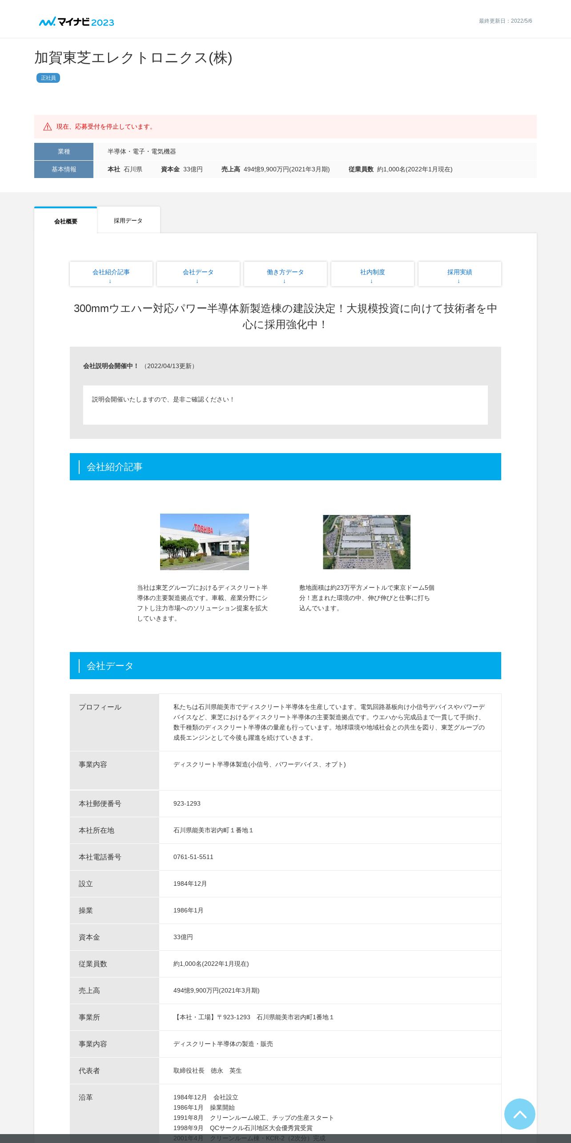Click the 1986年1月 value in 操業 row
The height and width of the screenshot is (1143, 571).
188,910
